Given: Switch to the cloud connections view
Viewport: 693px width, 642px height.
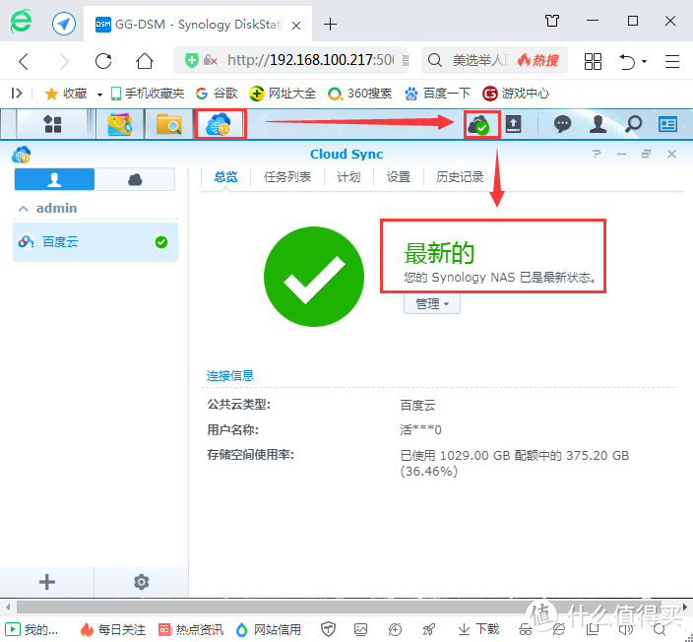Looking at the screenshot, I should click(135, 179).
